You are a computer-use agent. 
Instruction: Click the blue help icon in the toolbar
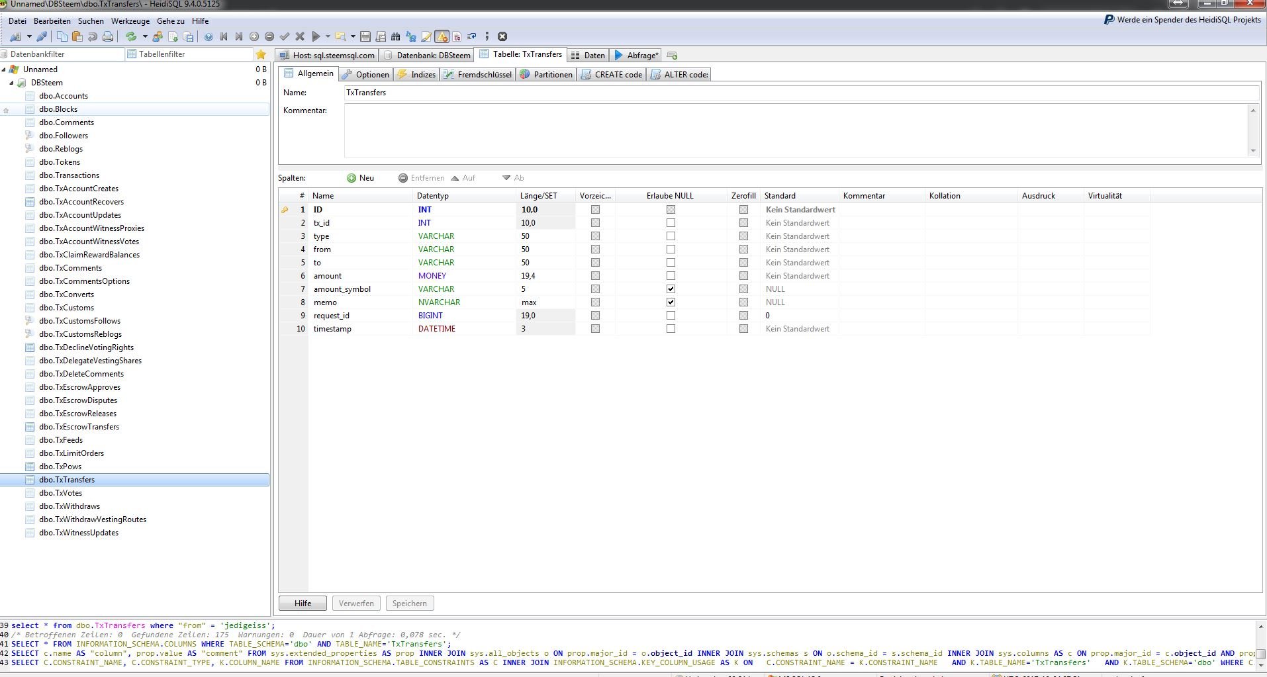click(209, 36)
